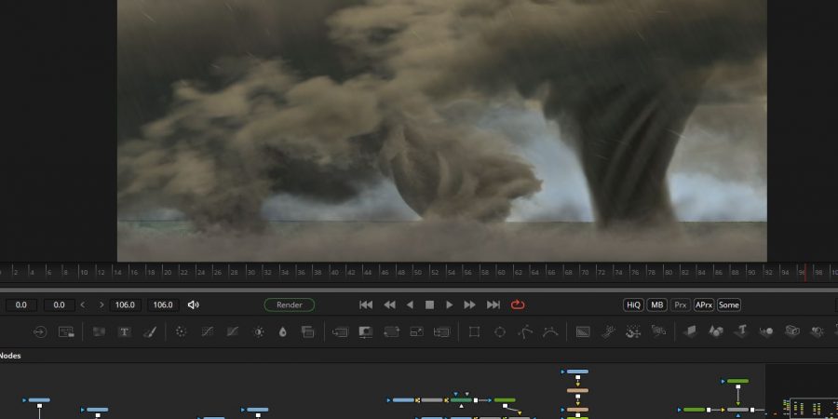This screenshot has width=838, height=419.
Task: Add a Polygon mask tool
Action: click(525, 331)
